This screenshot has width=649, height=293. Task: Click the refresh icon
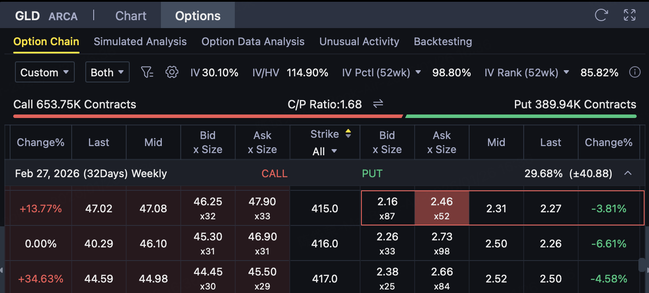tap(601, 15)
